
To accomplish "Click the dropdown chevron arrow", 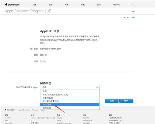I will click(x=97, y=87).
